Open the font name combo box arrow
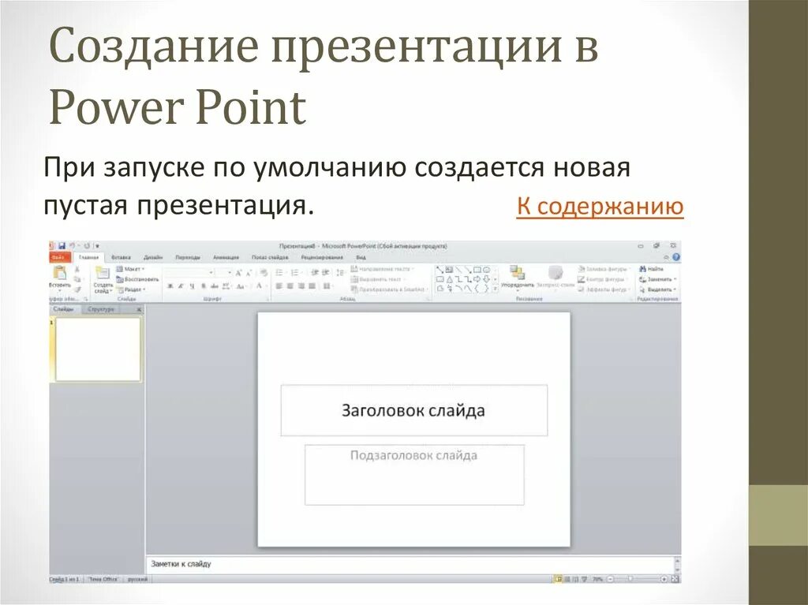Viewport: 808px width, 605px height. 211,273
